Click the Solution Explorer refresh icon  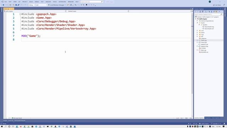211,12
